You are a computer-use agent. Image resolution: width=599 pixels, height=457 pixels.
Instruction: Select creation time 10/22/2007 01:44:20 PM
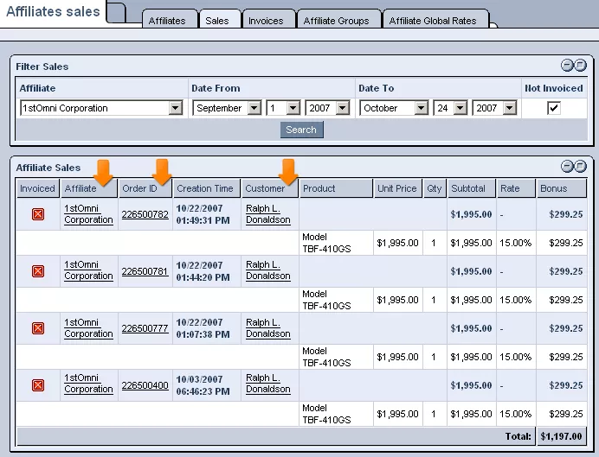click(x=203, y=271)
